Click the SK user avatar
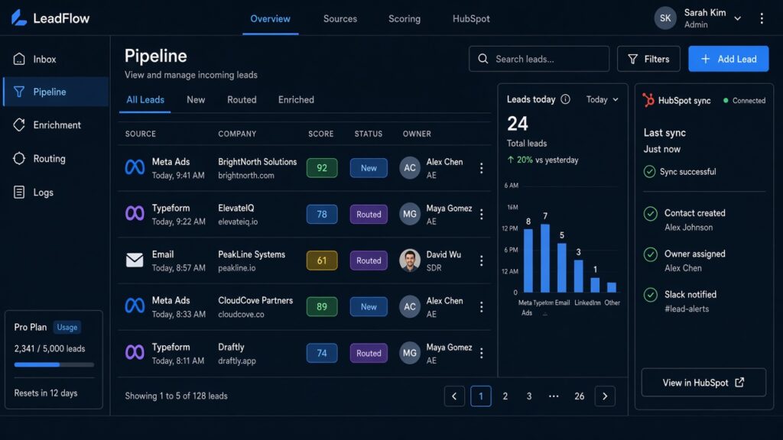Image resolution: width=783 pixels, height=440 pixels. [665, 18]
